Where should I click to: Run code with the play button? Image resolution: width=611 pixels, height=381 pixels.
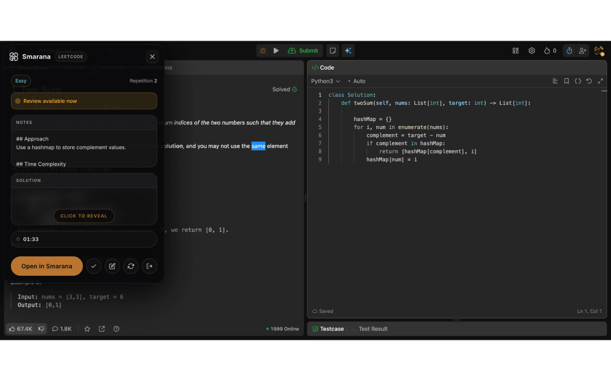276,50
